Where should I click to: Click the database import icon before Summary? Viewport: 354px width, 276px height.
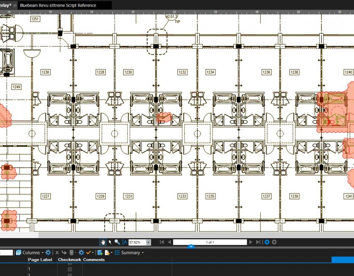click(x=100, y=252)
